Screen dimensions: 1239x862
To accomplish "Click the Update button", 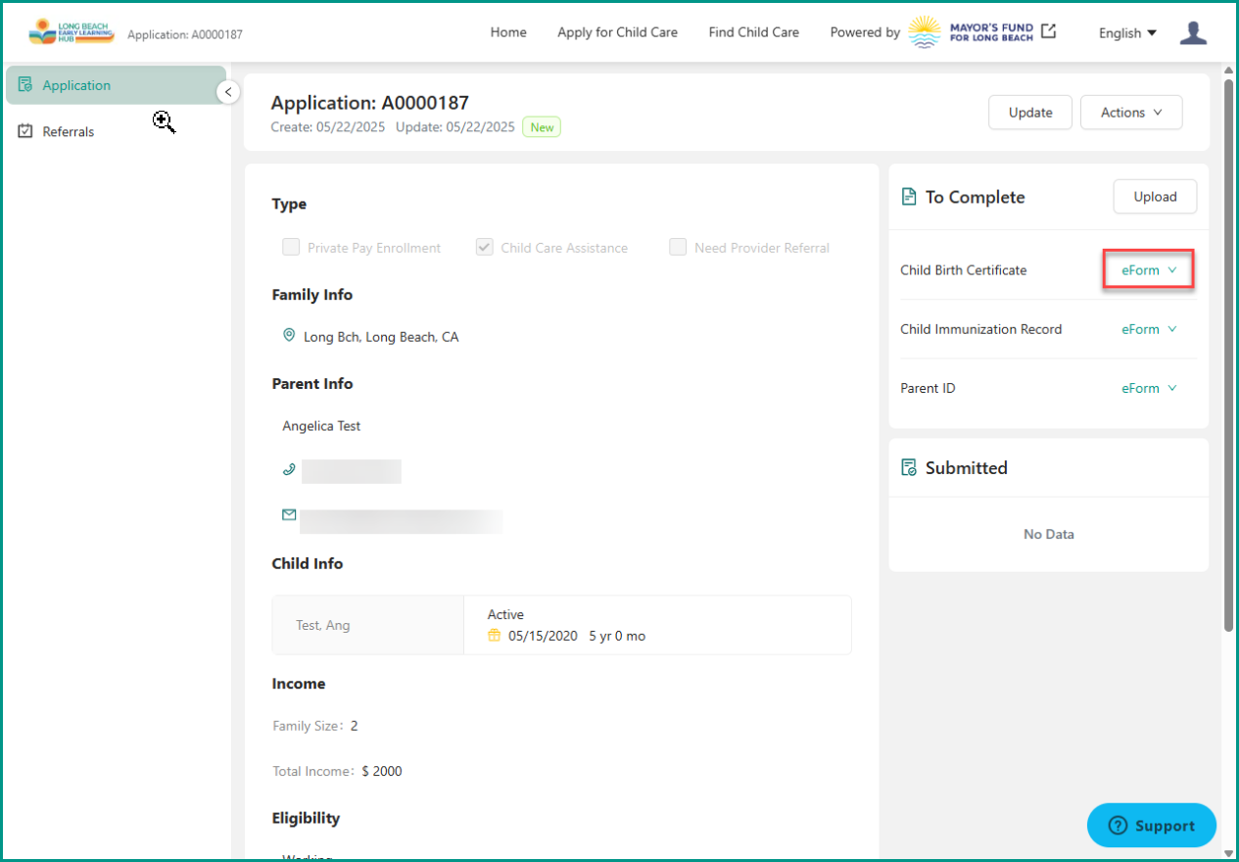I will [1030, 113].
